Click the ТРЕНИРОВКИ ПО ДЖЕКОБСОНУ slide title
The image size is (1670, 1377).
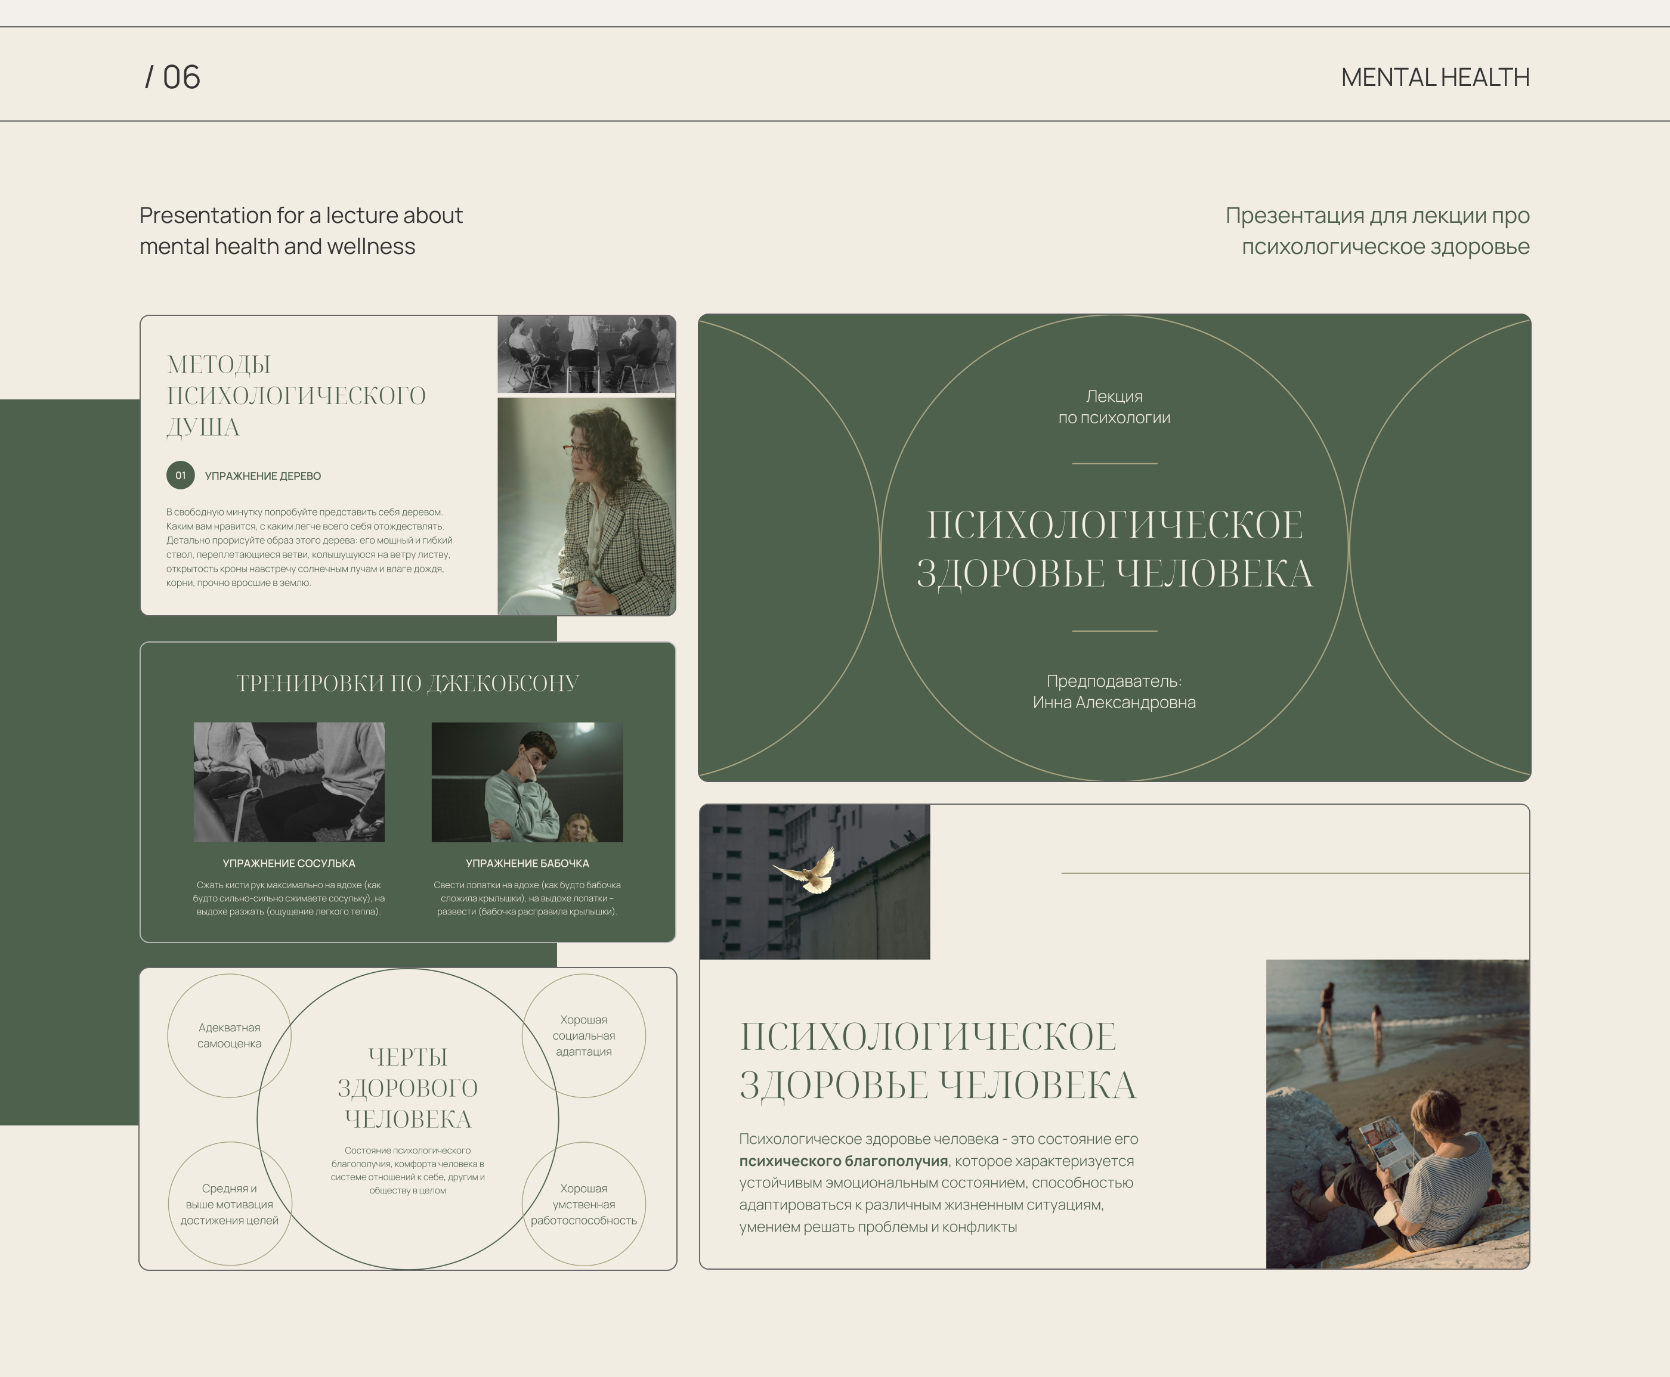pos(407,683)
